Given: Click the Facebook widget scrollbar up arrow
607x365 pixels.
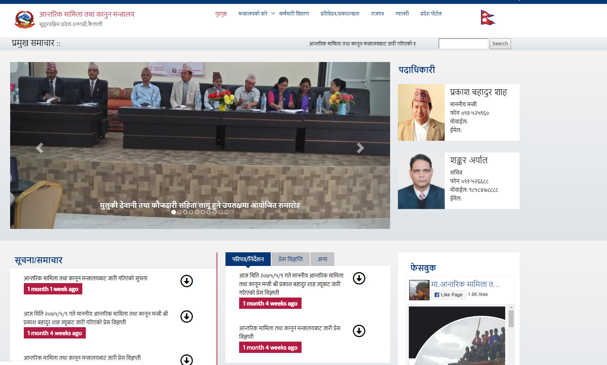Looking at the screenshot, I should pos(511,308).
